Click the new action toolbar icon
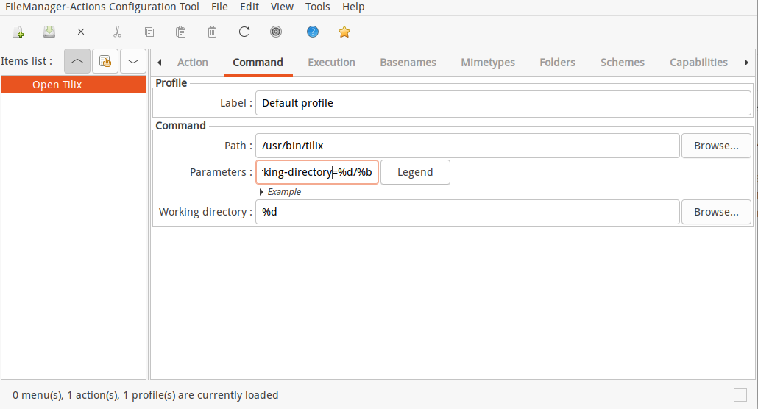This screenshot has width=758, height=409. [18, 32]
